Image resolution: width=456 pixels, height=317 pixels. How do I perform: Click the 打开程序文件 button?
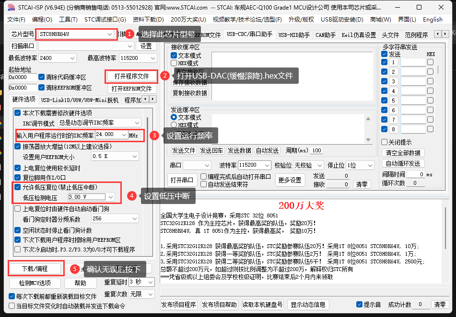(131, 76)
